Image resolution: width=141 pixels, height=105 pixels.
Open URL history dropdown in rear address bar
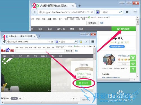(x=88, y=12)
